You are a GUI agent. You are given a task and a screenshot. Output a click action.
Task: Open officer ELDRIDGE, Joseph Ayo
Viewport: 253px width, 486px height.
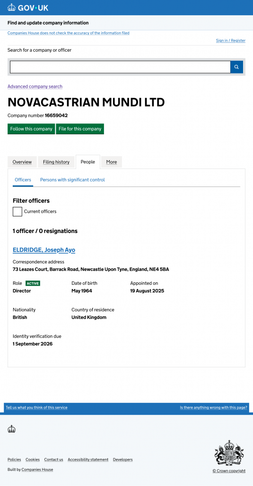click(x=44, y=250)
